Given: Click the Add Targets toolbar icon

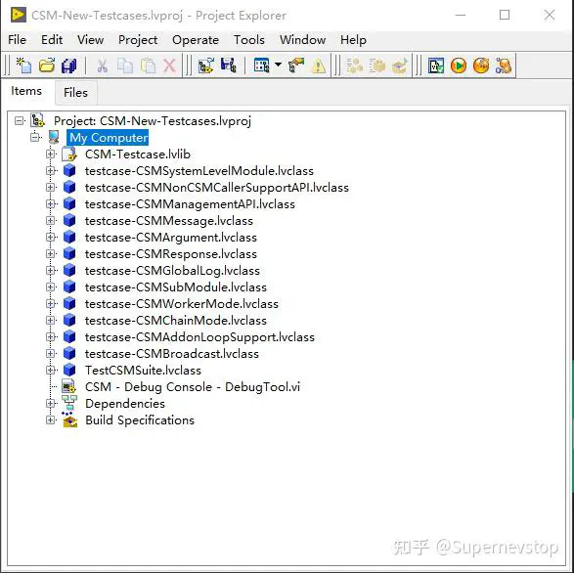Looking at the screenshot, I should click(206, 66).
